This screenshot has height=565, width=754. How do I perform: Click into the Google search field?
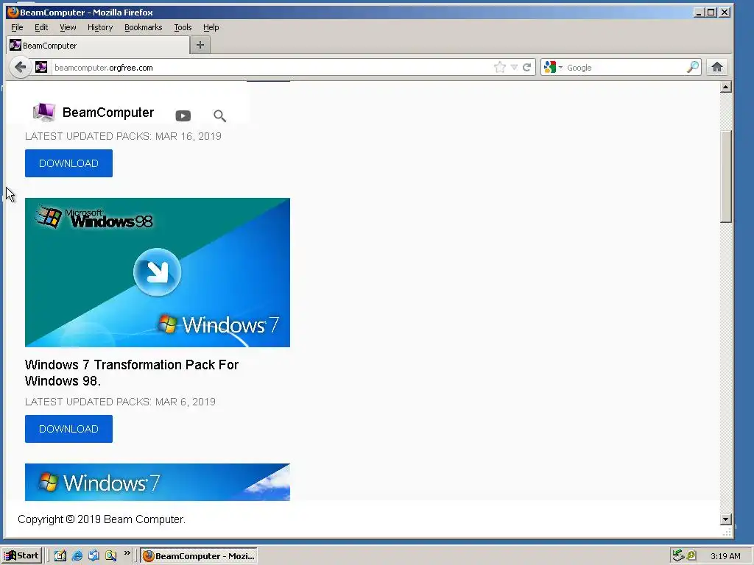click(x=625, y=68)
